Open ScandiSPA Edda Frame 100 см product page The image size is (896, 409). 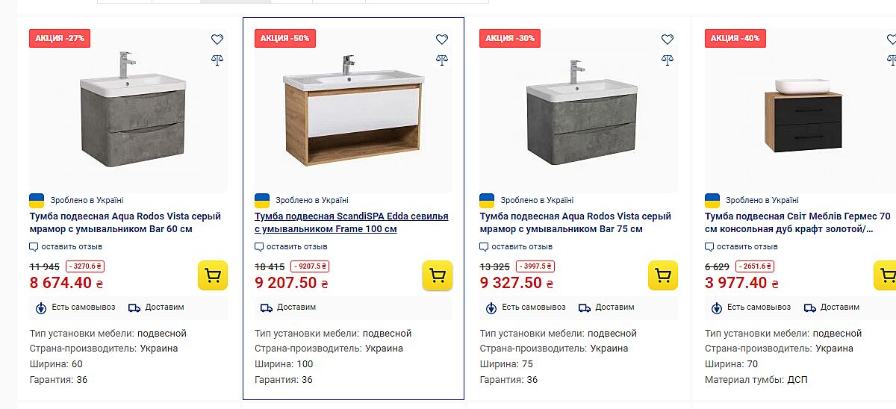coord(351,222)
